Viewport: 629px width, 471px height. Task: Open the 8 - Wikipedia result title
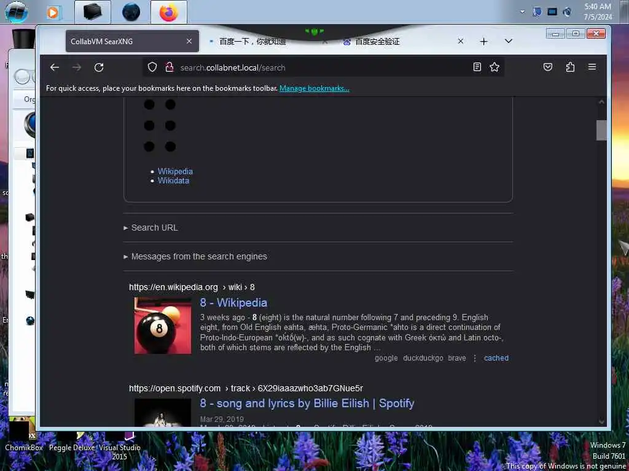coord(233,302)
